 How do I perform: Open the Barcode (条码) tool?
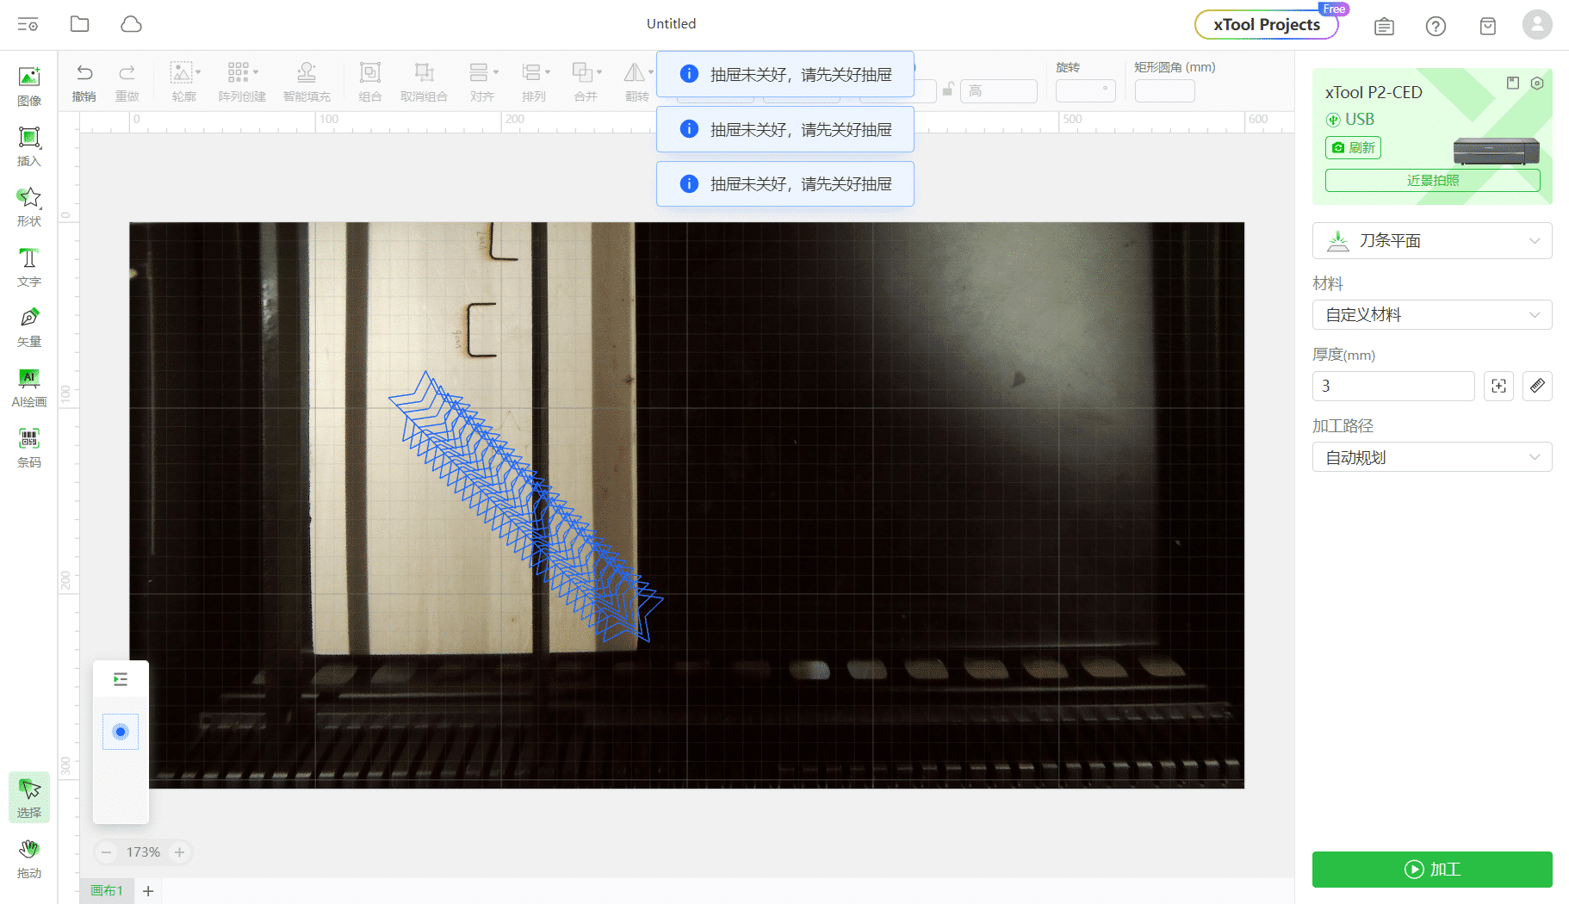pos(29,448)
